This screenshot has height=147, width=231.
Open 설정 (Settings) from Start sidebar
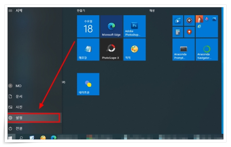pyautogui.click(x=34, y=118)
